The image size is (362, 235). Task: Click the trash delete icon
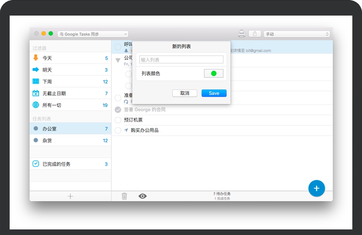click(124, 196)
